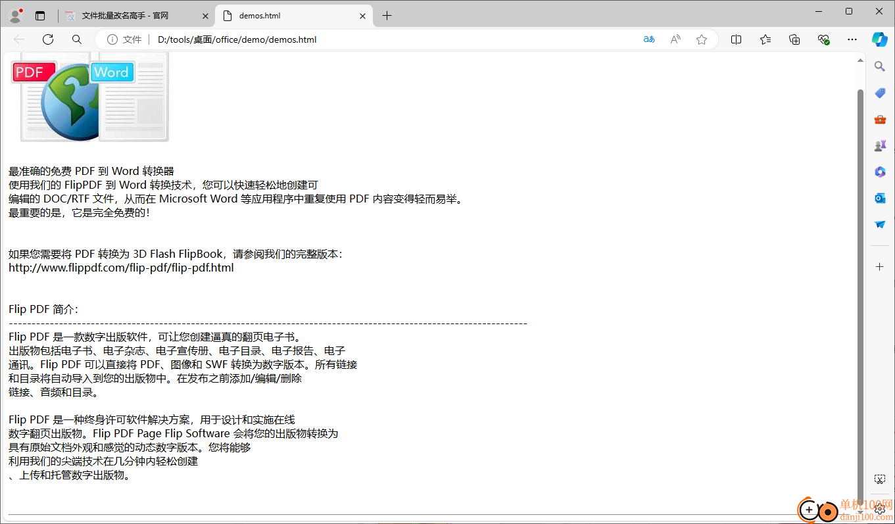Click the PDF to Word logo image
This screenshot has height=524, width=895.
coord(89,97)
